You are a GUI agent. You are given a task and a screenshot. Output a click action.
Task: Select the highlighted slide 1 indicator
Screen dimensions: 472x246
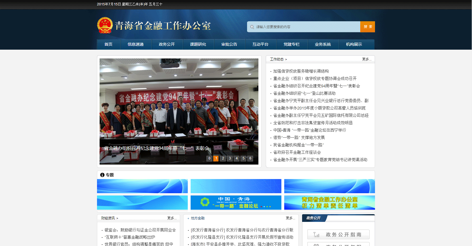[216, 158]
